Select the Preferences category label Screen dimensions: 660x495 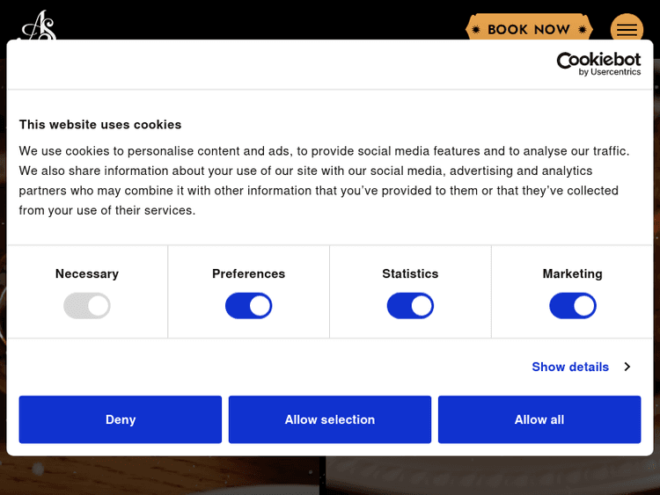249,273
